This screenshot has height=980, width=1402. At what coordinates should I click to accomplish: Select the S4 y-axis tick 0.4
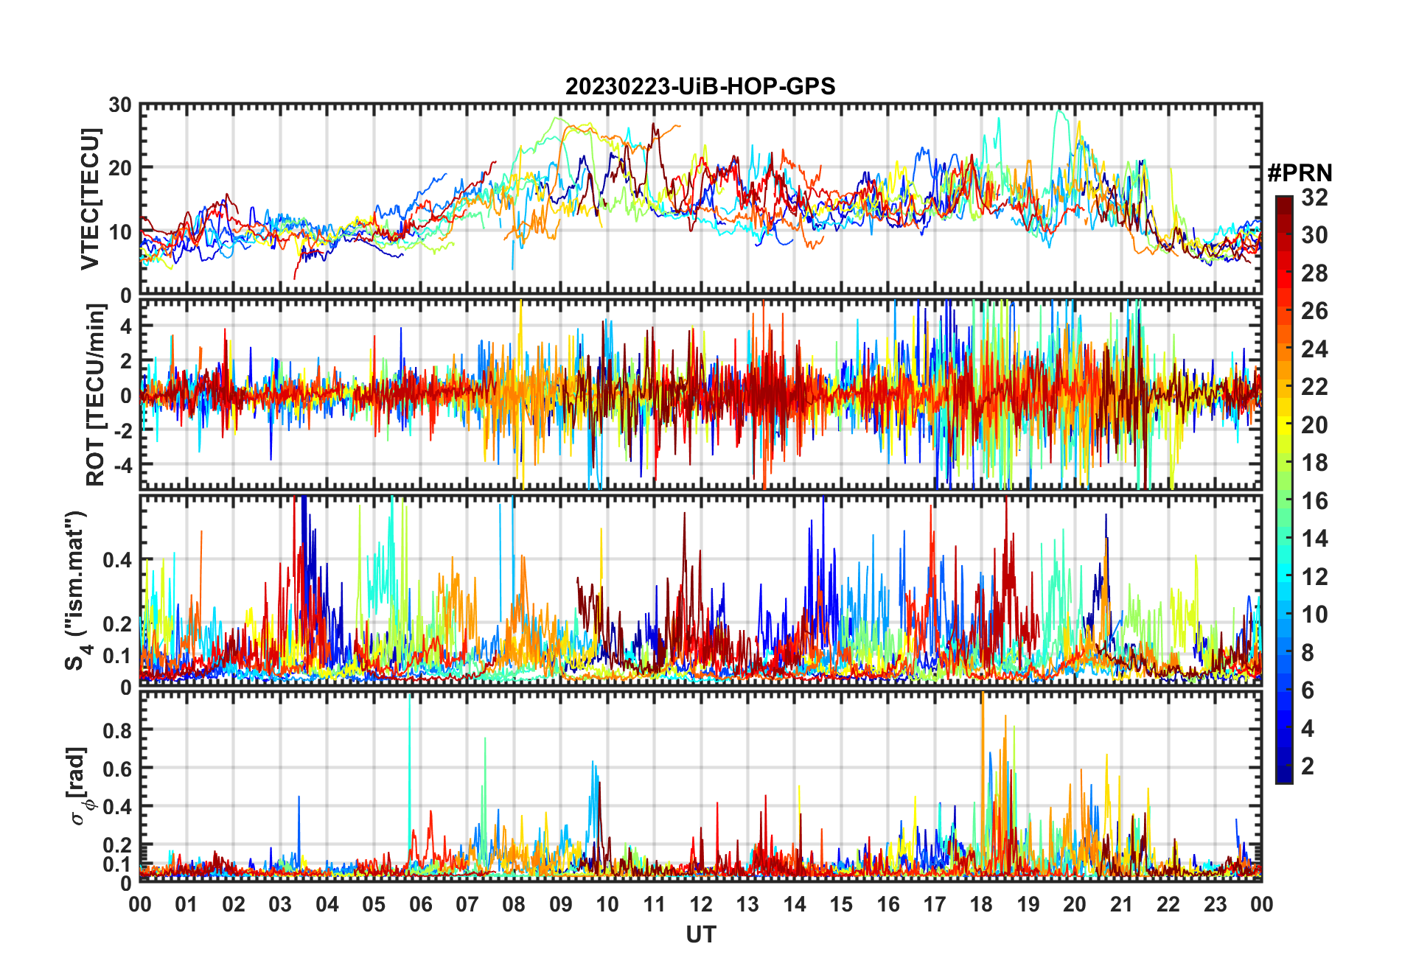point(116,560)
